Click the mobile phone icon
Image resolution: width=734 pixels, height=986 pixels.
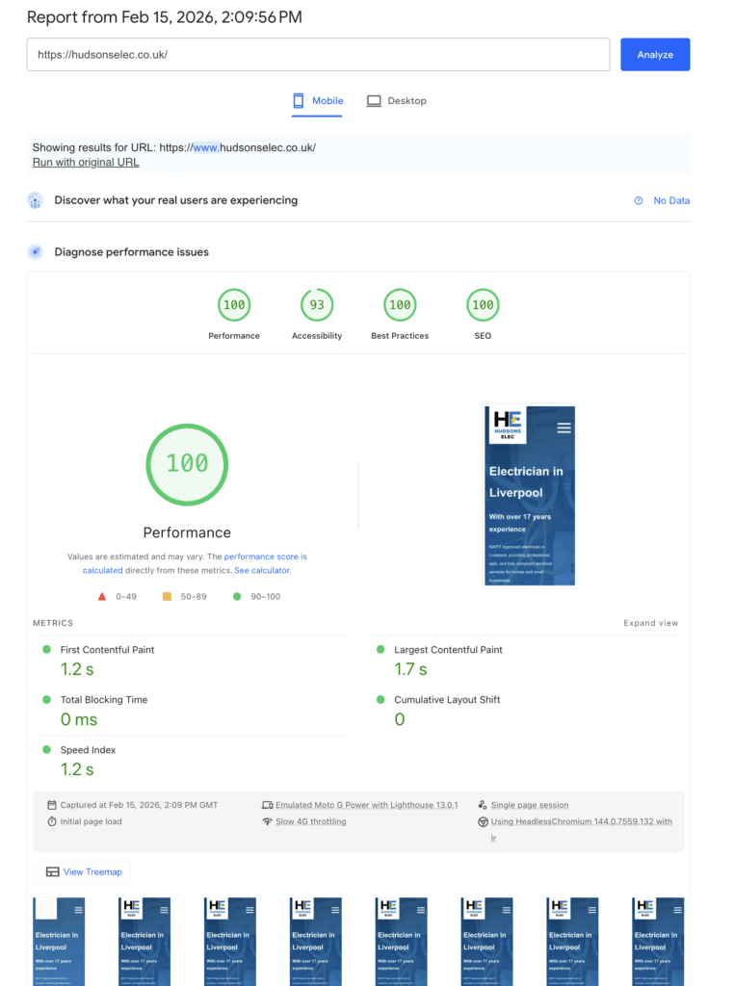click(299, 100)
